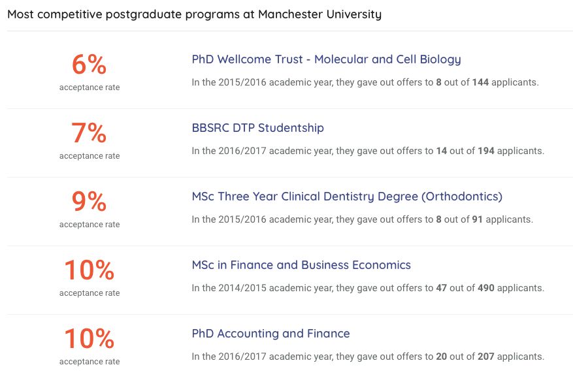The image size is (573, 380).
Task: Click the 10% figure beside MSc Finance
Action: coord(90,271)
